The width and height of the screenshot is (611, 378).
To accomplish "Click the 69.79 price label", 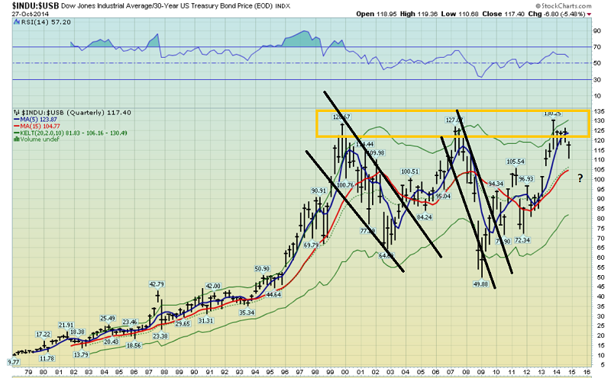I will pyautogui.click(x=311, y=245).
